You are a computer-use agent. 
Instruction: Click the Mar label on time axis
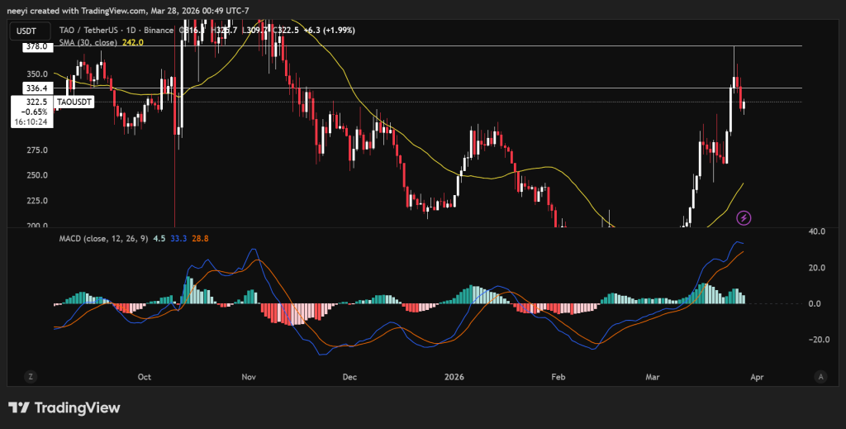[654, 377]
